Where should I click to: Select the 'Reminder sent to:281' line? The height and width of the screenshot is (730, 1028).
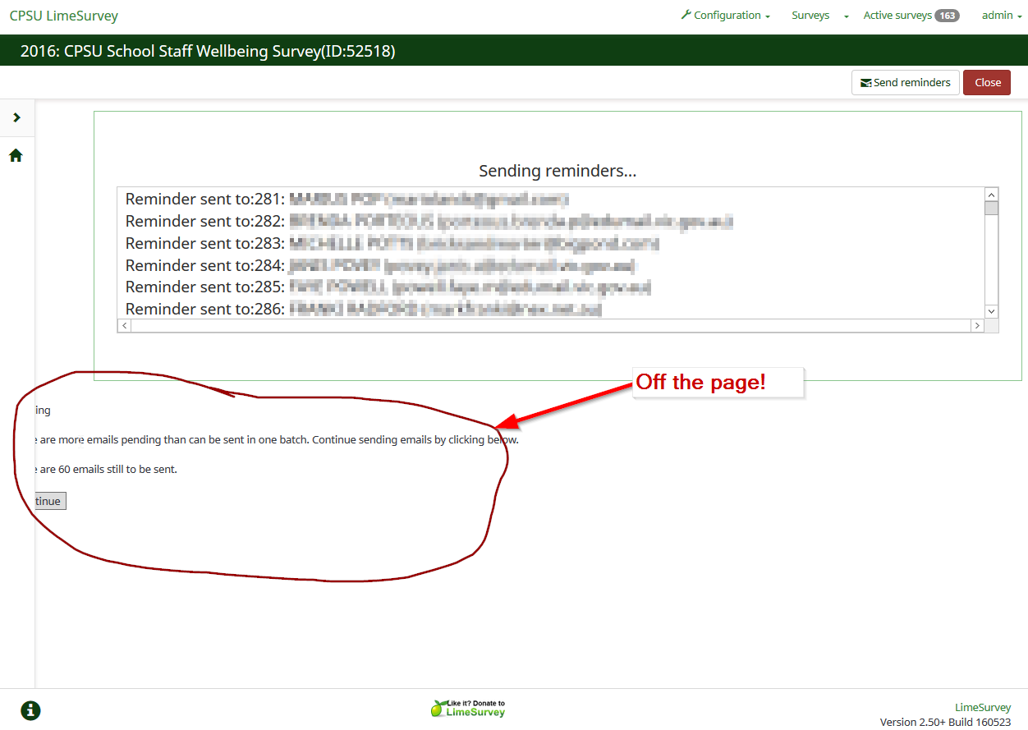pos(346,200)
